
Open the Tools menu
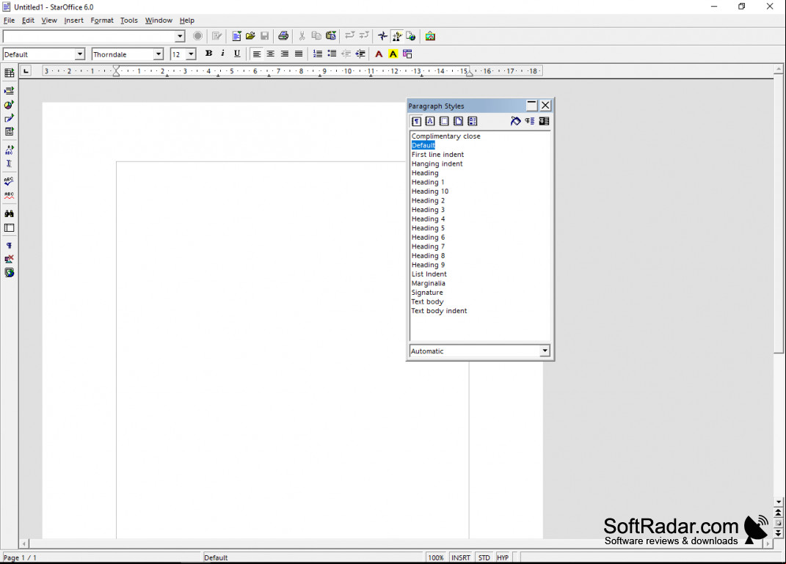129,20
